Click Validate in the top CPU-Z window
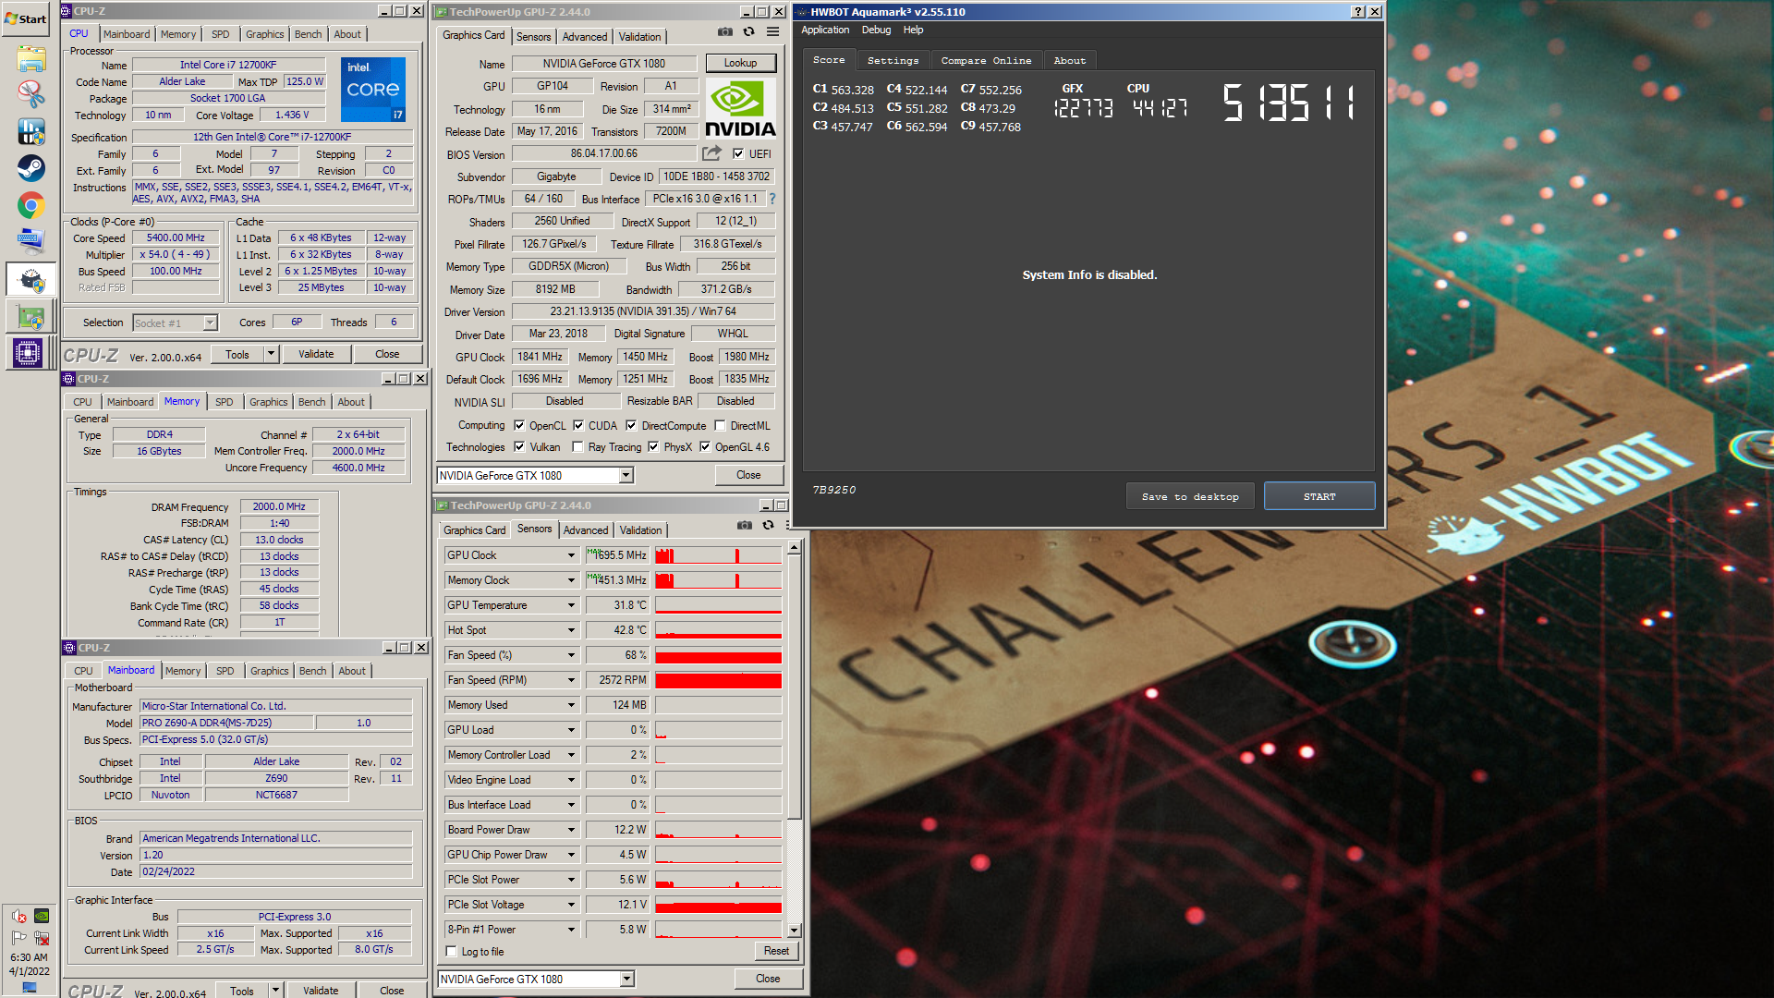1774x998 pixels. tap(316, 354)
